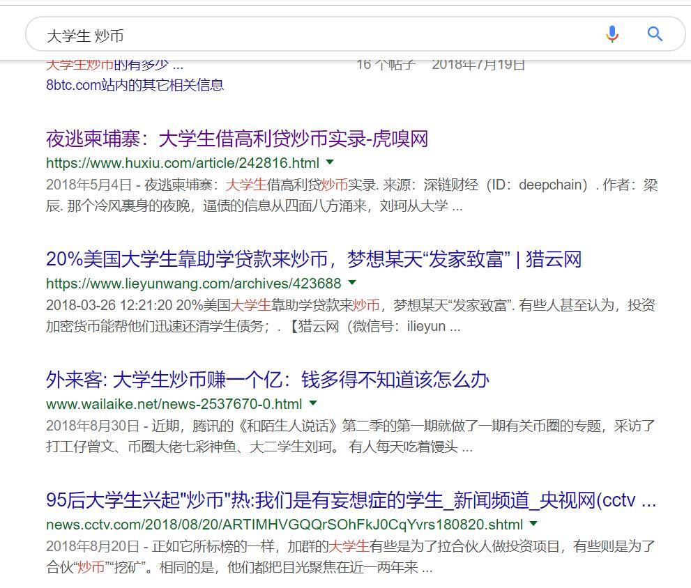Click the news.cctv.com URL text
Screen dimensions: 691x588
tap(284, 525)
